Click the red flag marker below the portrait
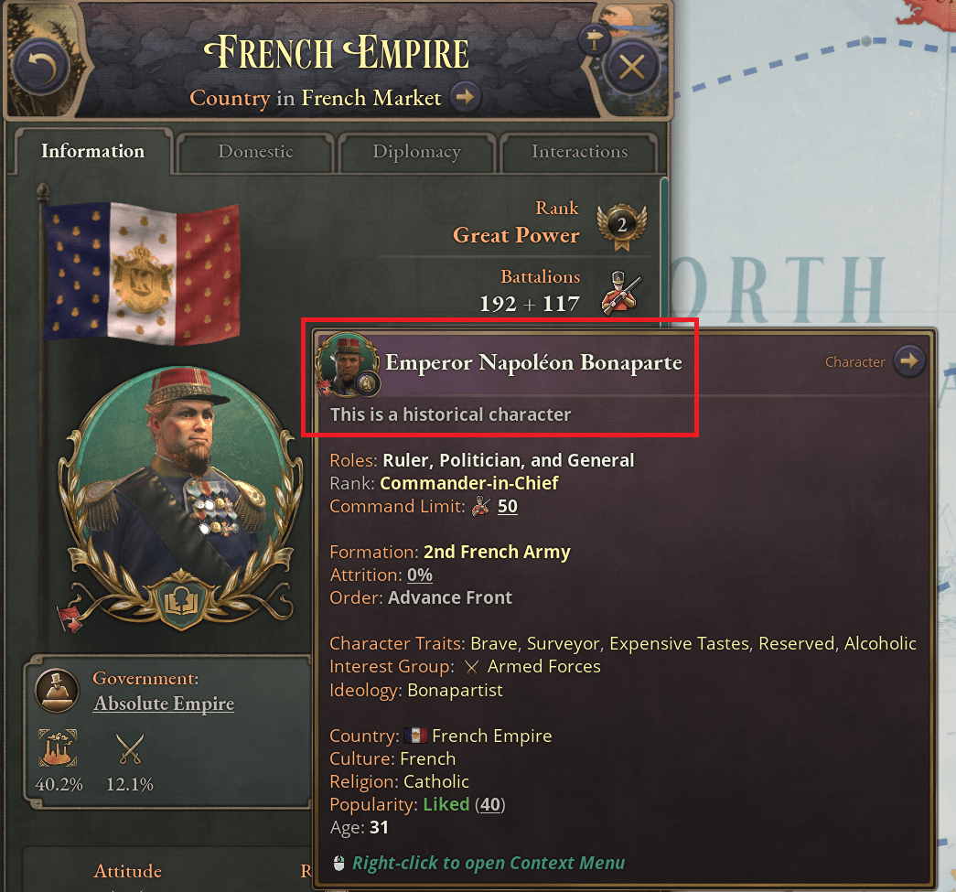Image resolution: width=956 pixels, height=892 pixels. pos(70,617)
